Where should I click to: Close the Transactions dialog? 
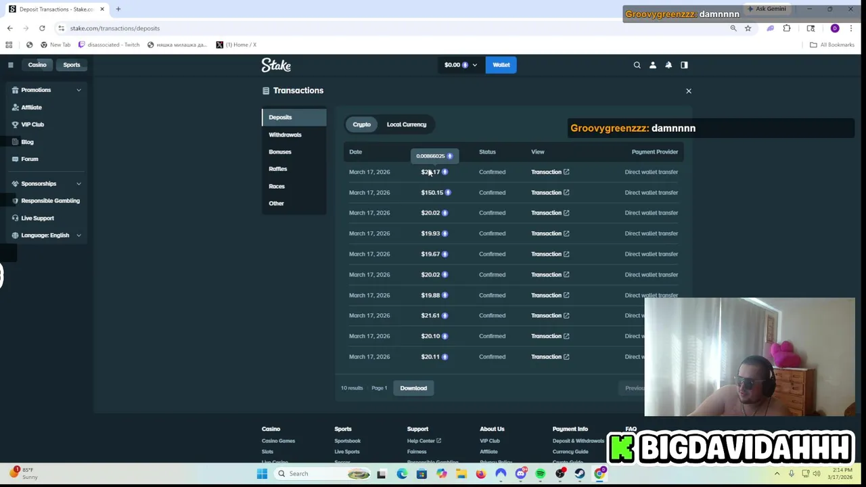[689, 91]
